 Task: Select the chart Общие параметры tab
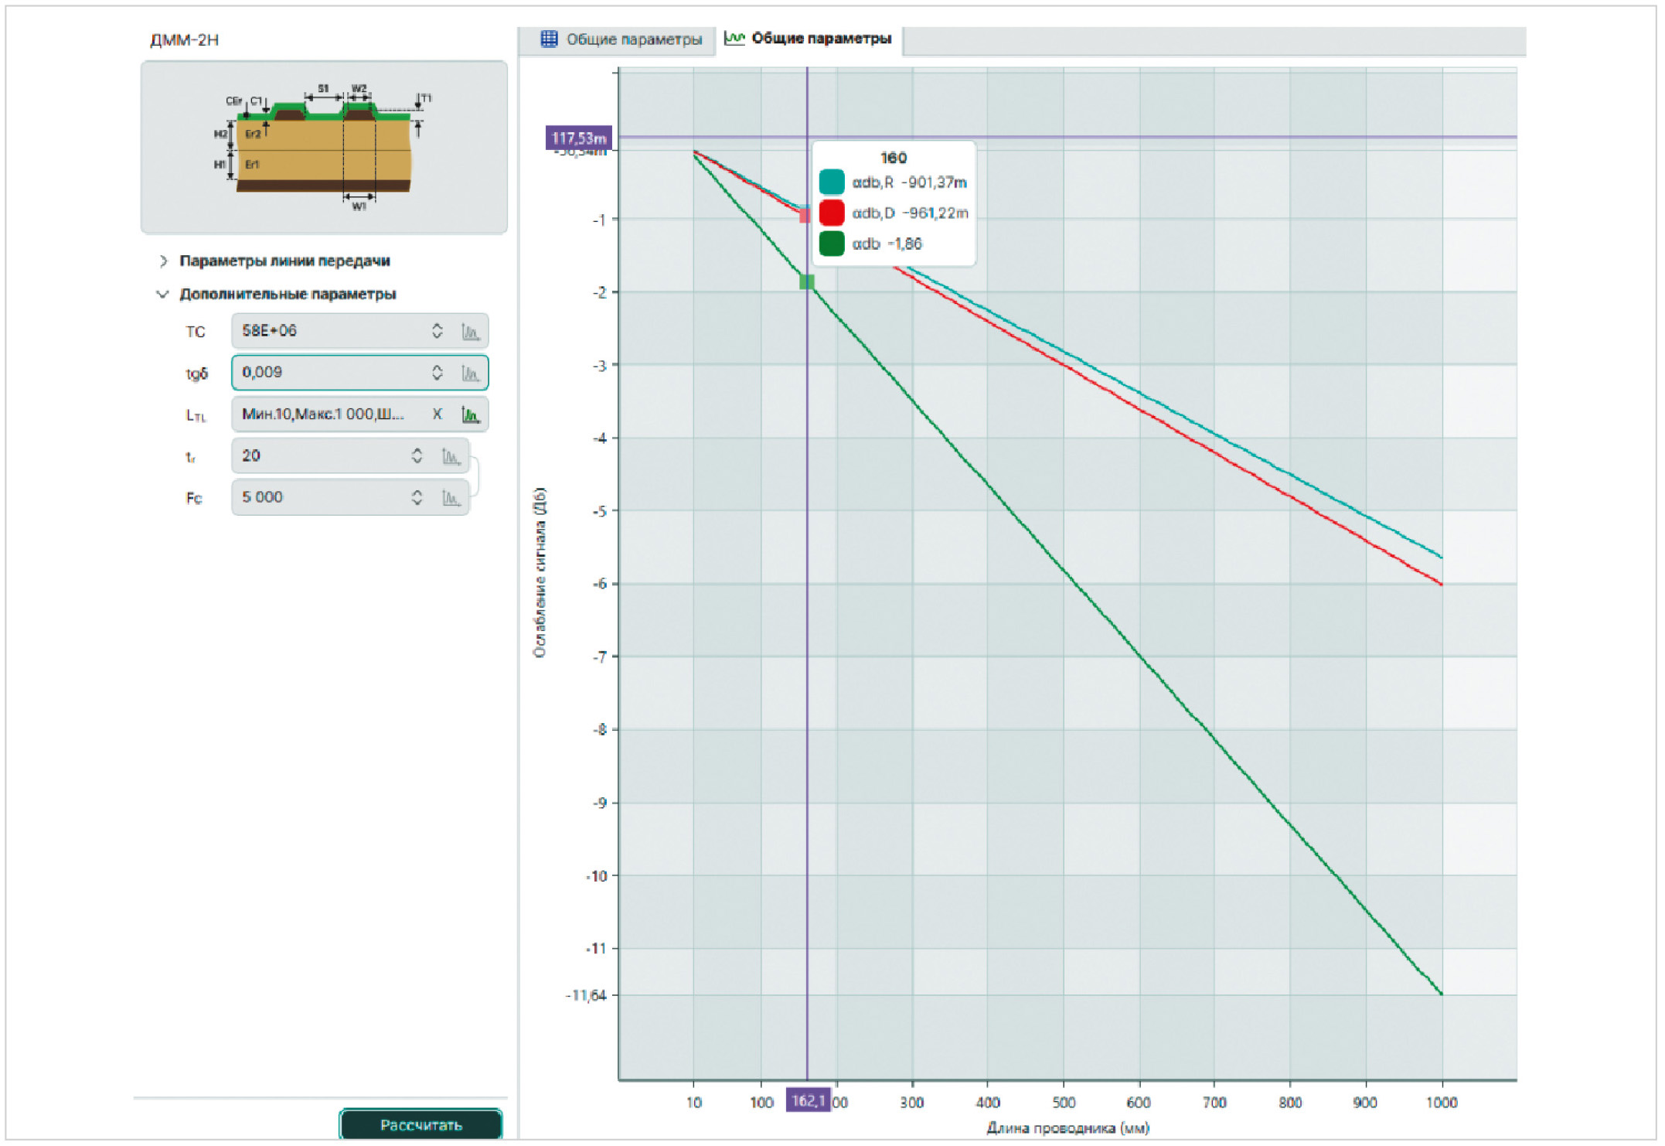[820, 39]
